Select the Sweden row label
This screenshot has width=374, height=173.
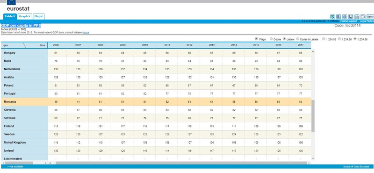(9, 134)
